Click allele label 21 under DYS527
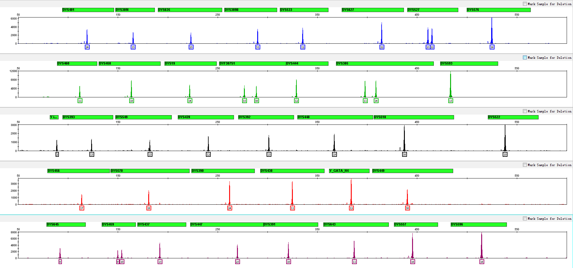Screen dimensions: 573x268 click(427, 47)
